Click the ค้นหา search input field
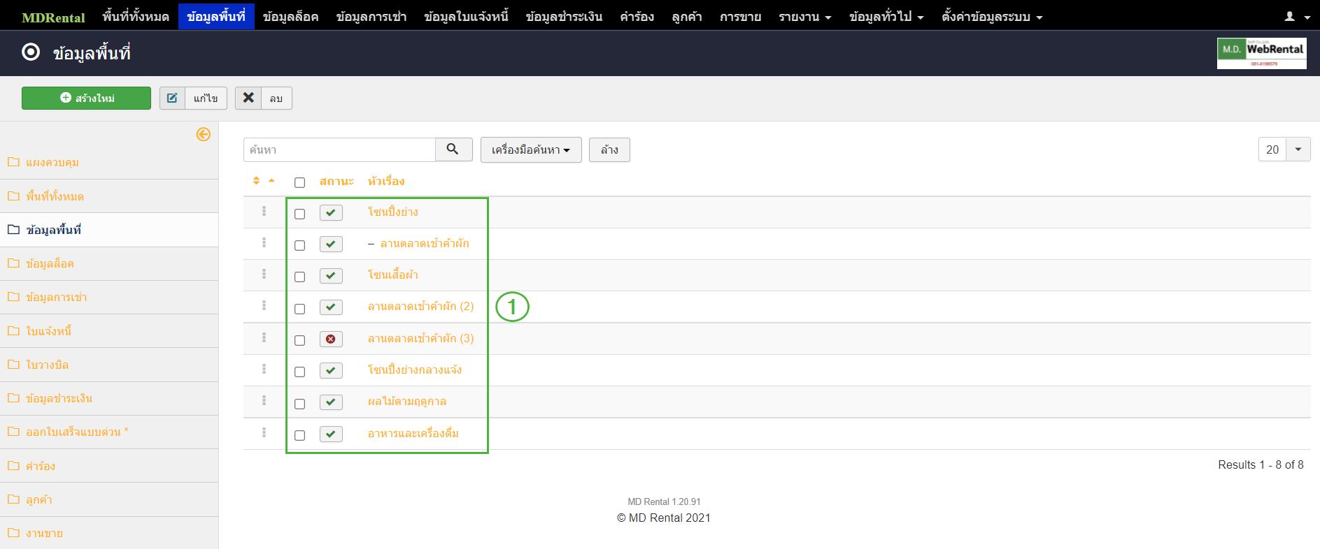This screenshot has height=549, width=1320. coord(339,149)
